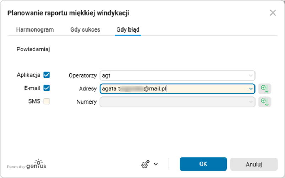Expand the Numery dropdown arrow
Screen dimensions: 285x178
[251, 102]
